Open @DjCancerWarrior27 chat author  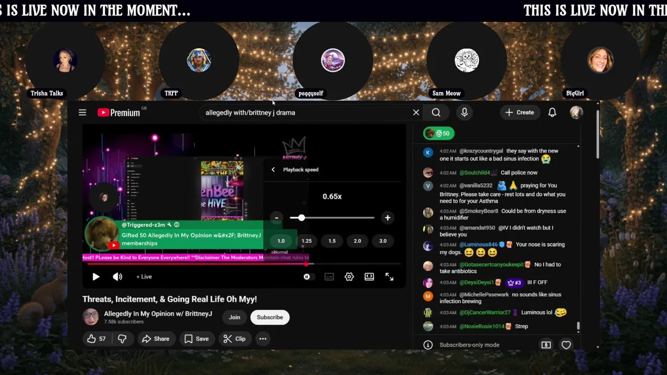(x=485, y=312)
